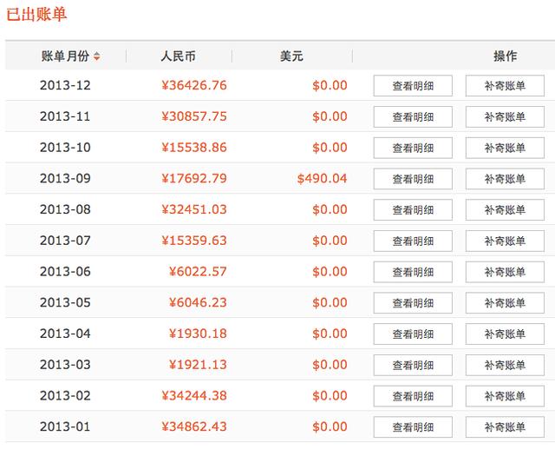The width and height of the screenshot is (555, 456).
Task: Open 查看明细 for 2013-03
Action: point(413,365)
